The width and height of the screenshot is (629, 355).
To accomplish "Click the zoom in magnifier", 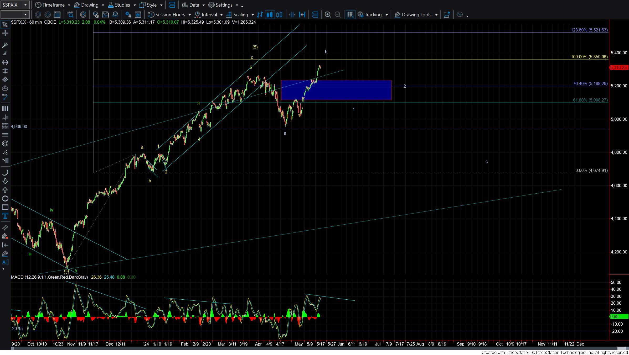I will tap(328, 15).
